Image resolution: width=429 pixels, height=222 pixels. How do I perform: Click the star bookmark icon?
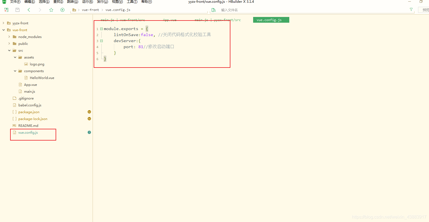tap(51, 10)
